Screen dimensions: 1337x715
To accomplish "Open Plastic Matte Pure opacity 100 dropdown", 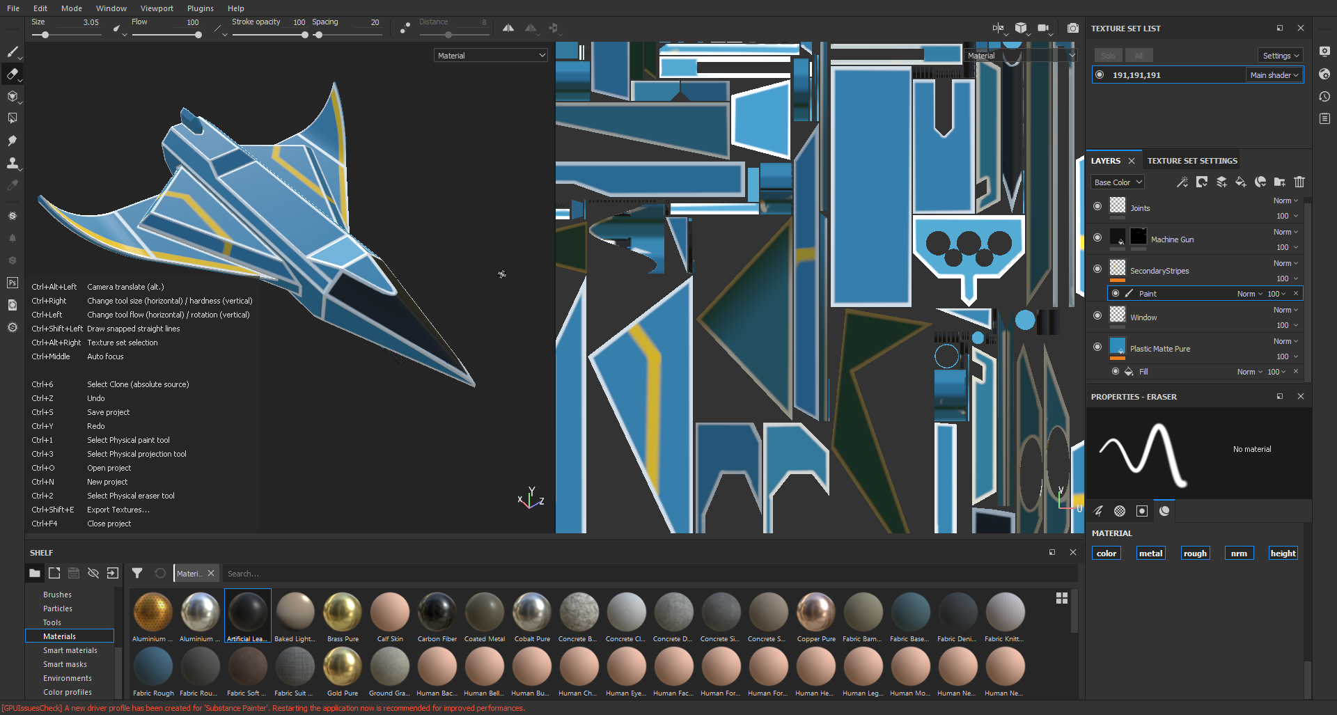I will click(1287, 356).
